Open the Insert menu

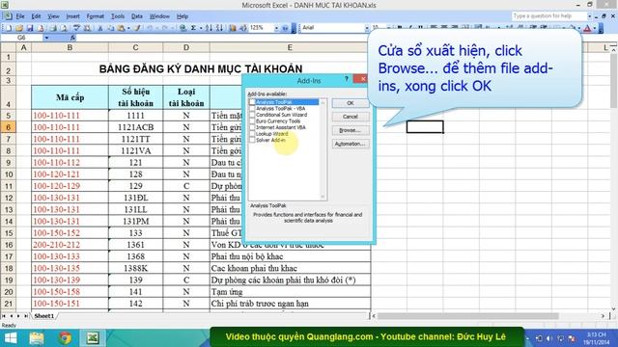(73, 16)
